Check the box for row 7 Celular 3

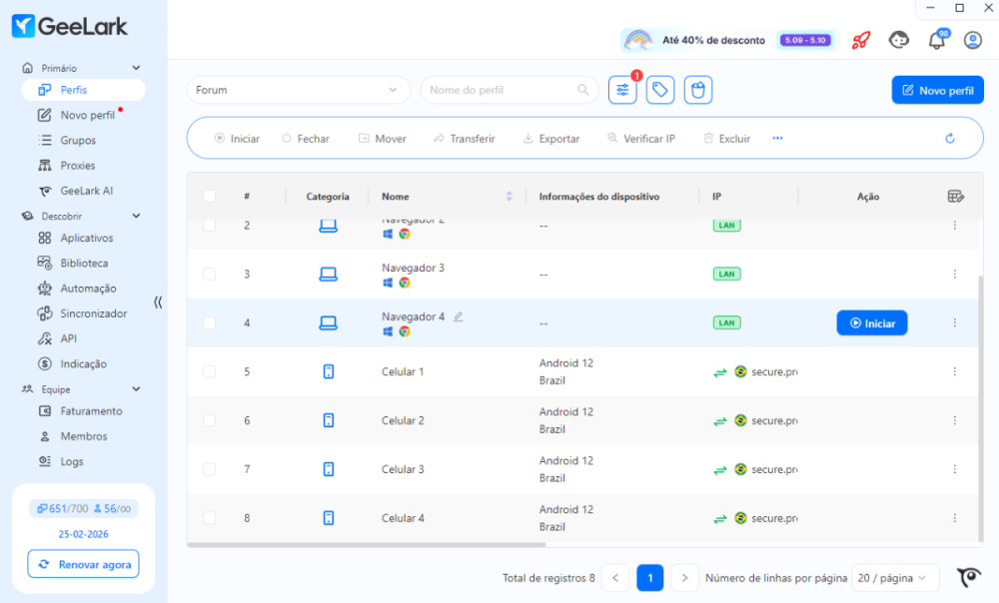point(209,469)
